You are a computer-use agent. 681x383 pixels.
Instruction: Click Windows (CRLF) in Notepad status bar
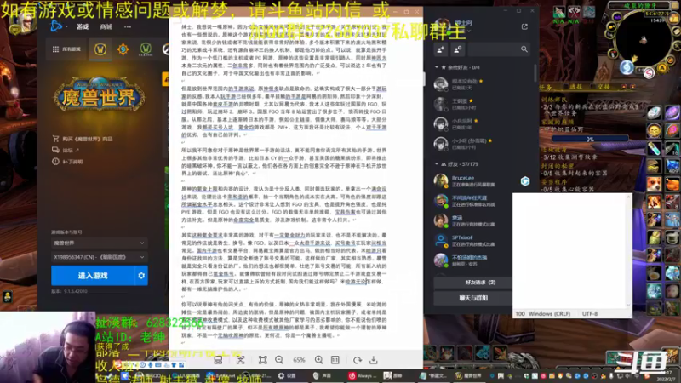(x=549, y=313)
